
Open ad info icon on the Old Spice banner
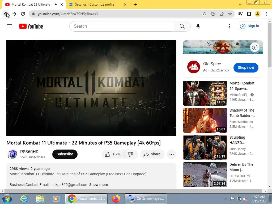click(255, 47)
